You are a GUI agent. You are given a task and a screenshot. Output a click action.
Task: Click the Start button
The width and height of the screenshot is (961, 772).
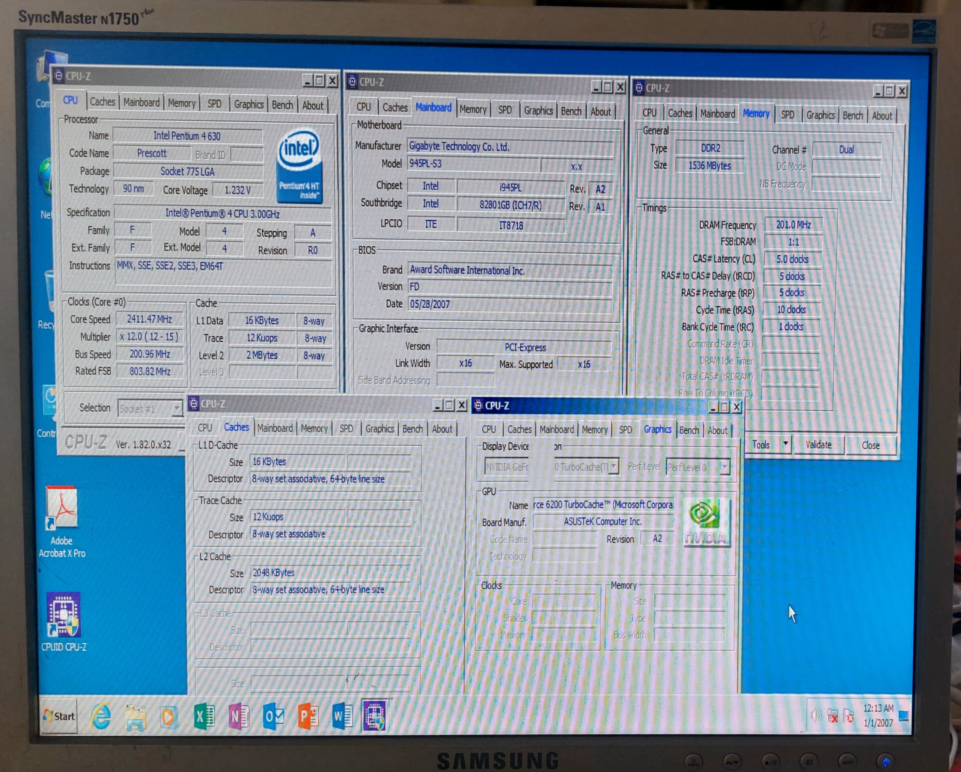tap(59, 716)
